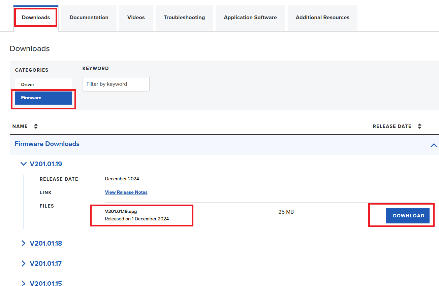Open the Downloads tab
Image resolution: width=439 pixels, height=286 pixels.
[x=36, y=17]
